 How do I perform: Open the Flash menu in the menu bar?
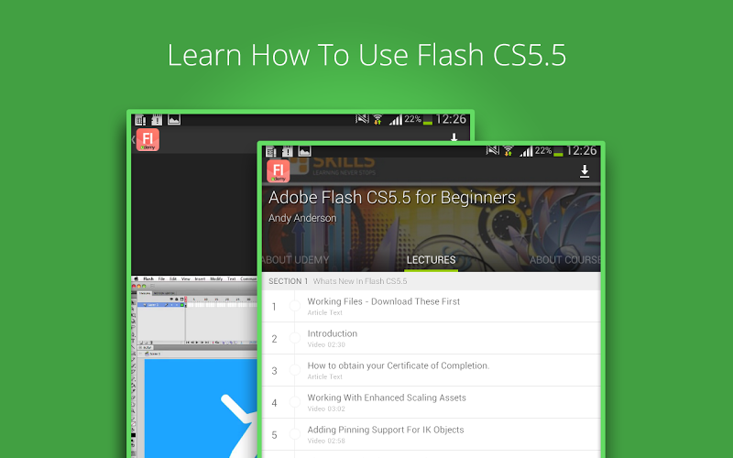[x=148, y=278]
